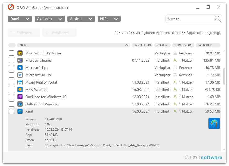Click the Entfernen button

coord(24,33)
